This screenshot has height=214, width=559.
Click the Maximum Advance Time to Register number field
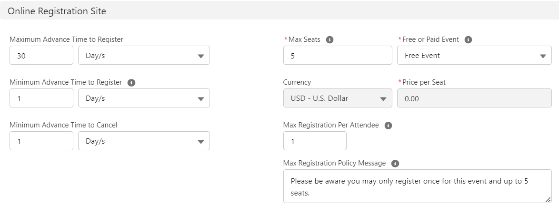point(41,56)
